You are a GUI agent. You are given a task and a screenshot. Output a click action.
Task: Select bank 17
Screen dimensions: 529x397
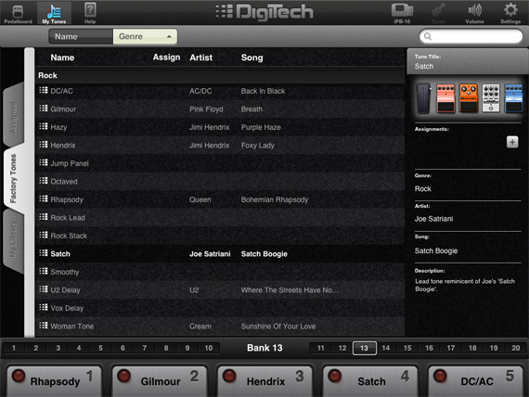tap(451, 348)
